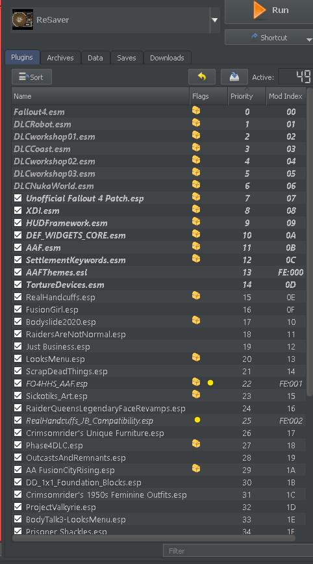The height and width of the screenshot is (564, 313).
Task: Open the Data tab
Action: click(95, 58)
